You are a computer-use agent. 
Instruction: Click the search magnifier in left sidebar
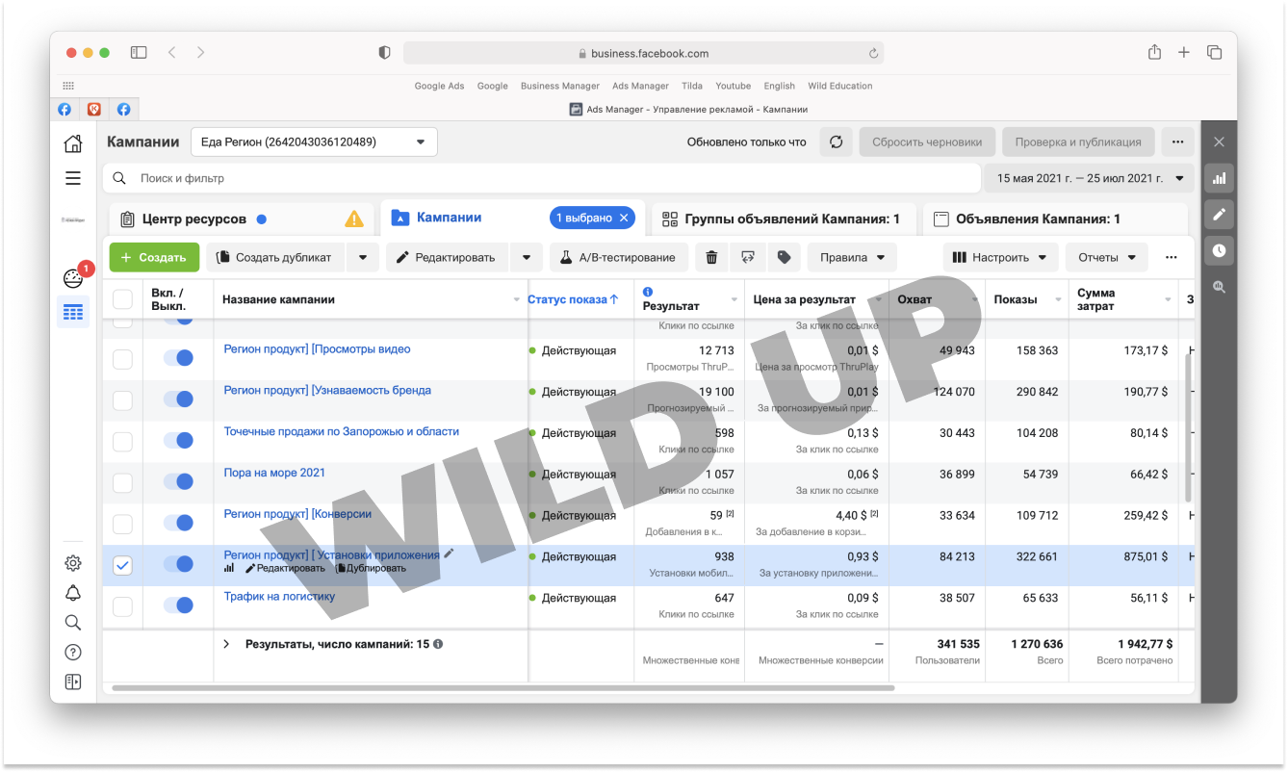click(73, 623)
